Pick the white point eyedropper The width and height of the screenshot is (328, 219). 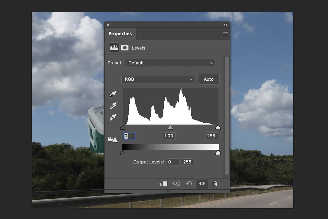113,117
